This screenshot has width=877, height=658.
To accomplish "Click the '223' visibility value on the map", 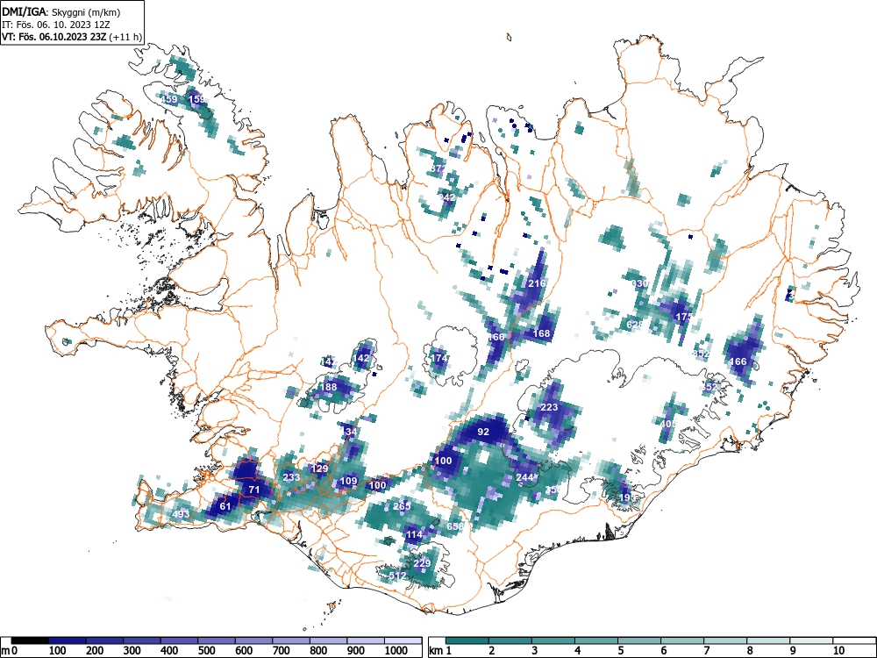I will click(549, 407).
